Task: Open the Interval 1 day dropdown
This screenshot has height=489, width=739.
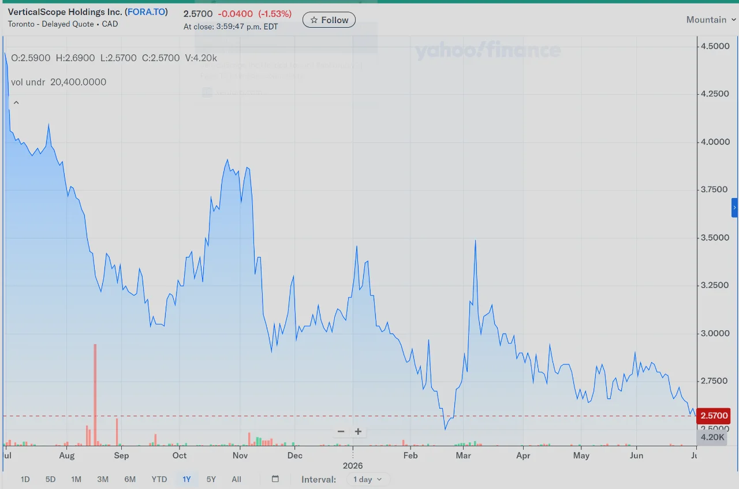Action: click(368, 479)
